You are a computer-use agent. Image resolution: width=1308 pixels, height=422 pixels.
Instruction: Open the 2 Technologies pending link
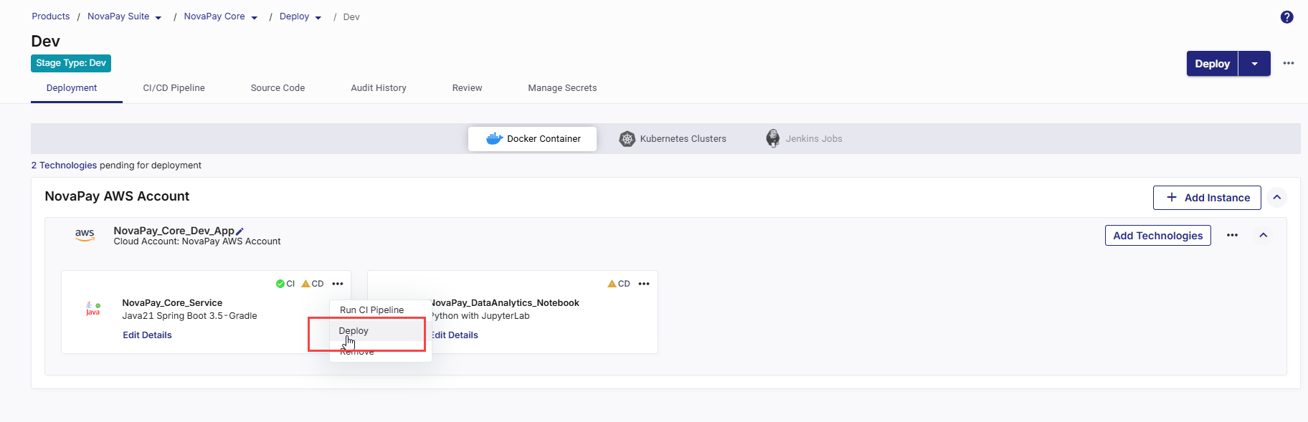[x=64, y=166]
